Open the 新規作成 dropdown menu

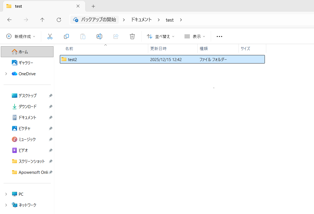pyautogui.click(x=21, y=36)
